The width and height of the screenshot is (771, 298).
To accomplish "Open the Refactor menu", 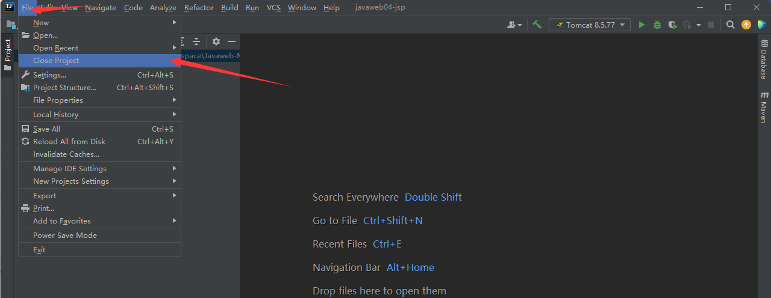I will 199,7.
